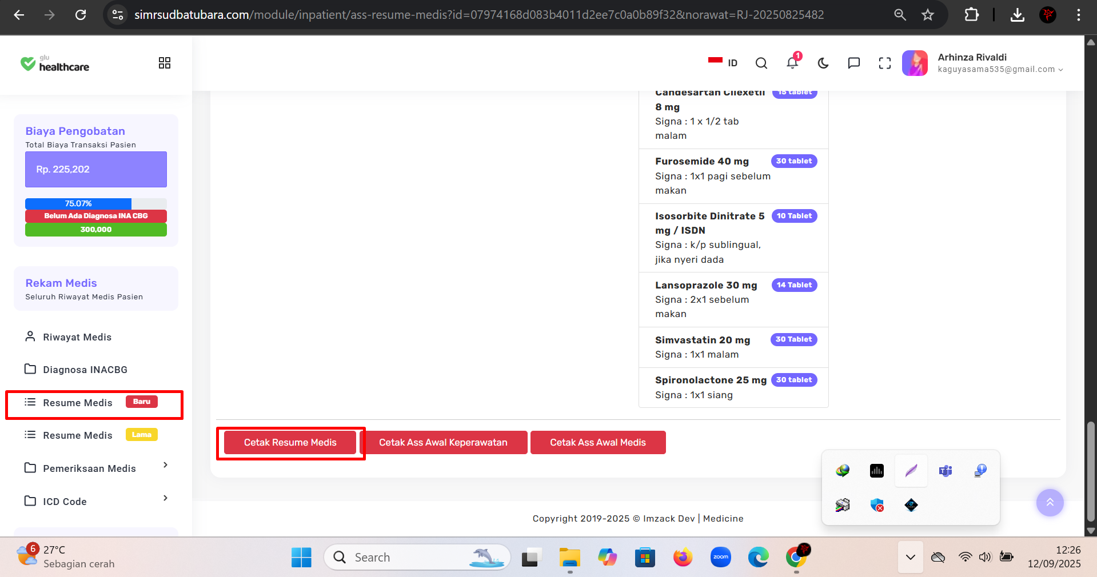The image size is (1097, 577).
Task: Open Microsoft Teams from tray overflow
Action: coord(946,471)
